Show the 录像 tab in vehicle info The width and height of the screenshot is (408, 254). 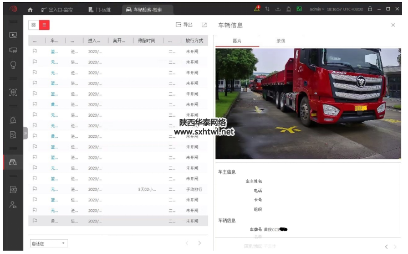[280, 41]
